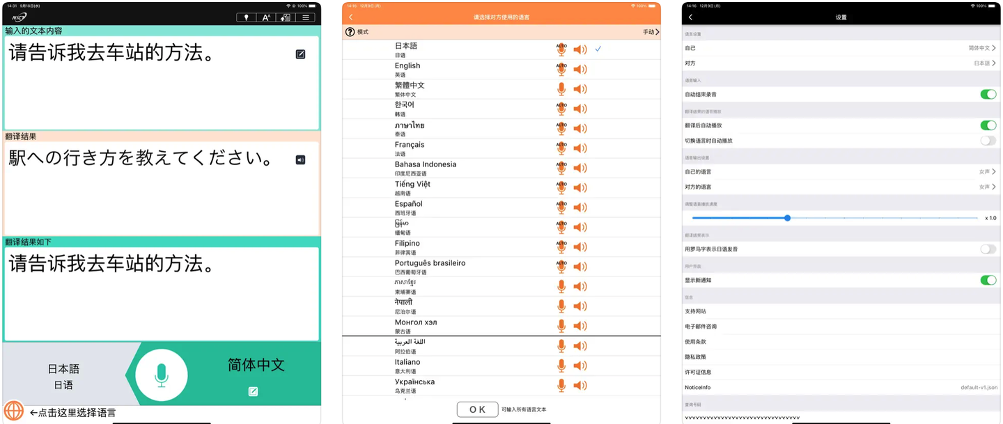Enable the 切换语言时自动播放 switch
The width and height of the screenshot is (1003, 424).
tap(987, 140)
